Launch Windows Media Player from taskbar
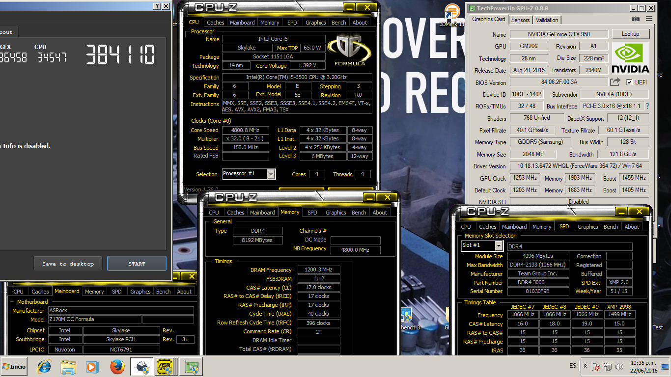The height and width of the screenshot is (377, 671). [92, 367]
